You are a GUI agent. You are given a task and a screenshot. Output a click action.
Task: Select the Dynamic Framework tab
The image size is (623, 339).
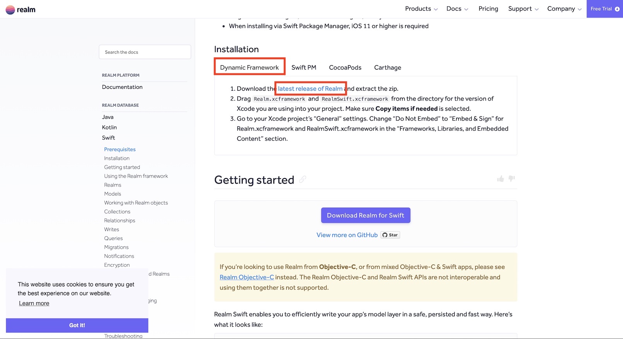tap(250, 68)
